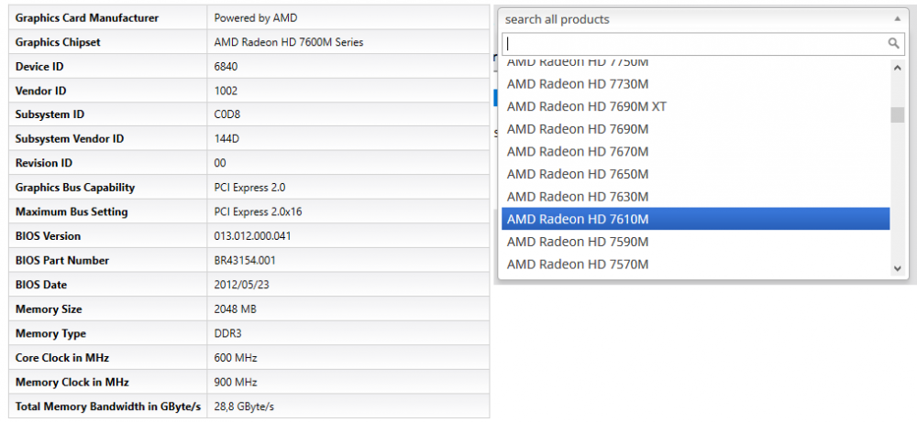Select AMD Radeon HD 7690M XT option
This screenshot has width=917, height=422.
(x=695, y=107)
